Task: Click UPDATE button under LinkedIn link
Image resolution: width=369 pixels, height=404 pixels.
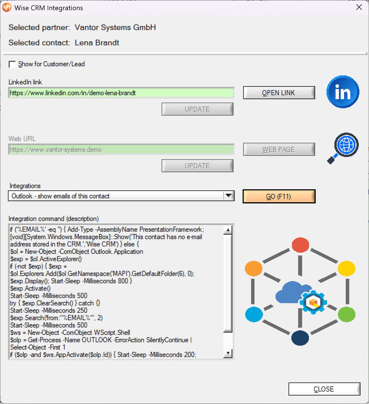Action: pyautogui.click(x=197, y=109)
